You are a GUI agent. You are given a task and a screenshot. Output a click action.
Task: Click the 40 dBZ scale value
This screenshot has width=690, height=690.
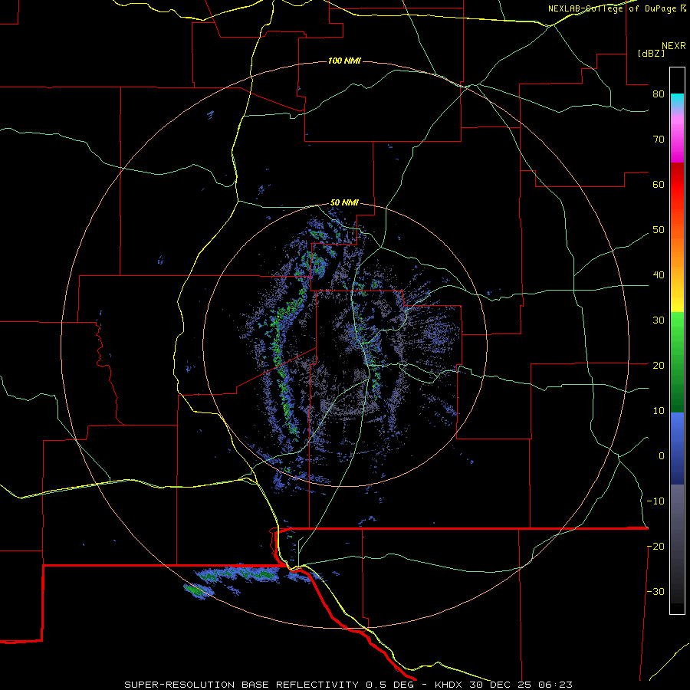659,275
